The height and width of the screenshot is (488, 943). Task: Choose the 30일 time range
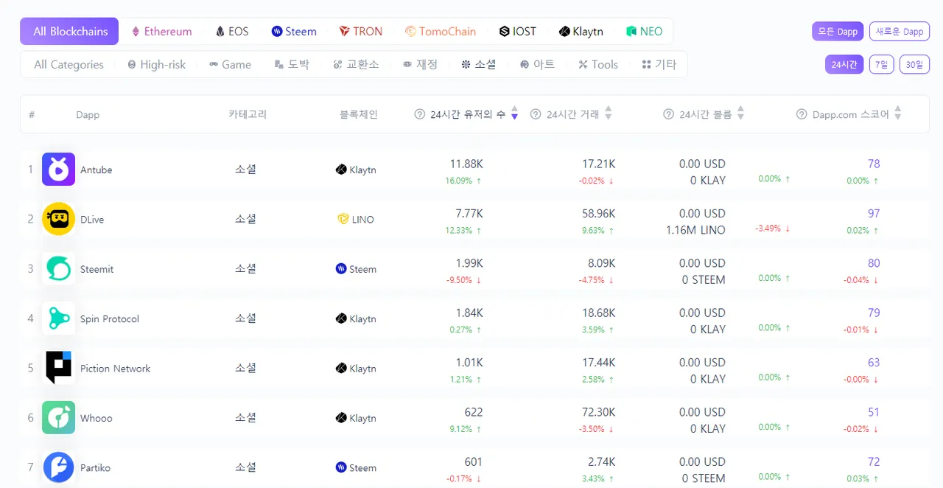click(915, 64)
